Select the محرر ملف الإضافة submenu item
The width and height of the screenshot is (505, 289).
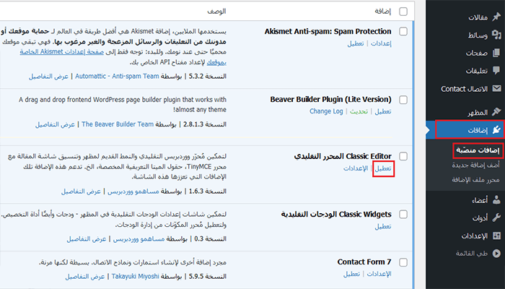(x=475, y=180)
